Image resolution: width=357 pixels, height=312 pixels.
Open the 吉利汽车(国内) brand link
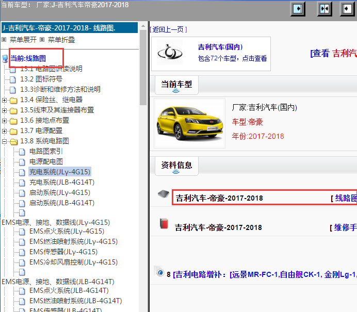point(220,47)
